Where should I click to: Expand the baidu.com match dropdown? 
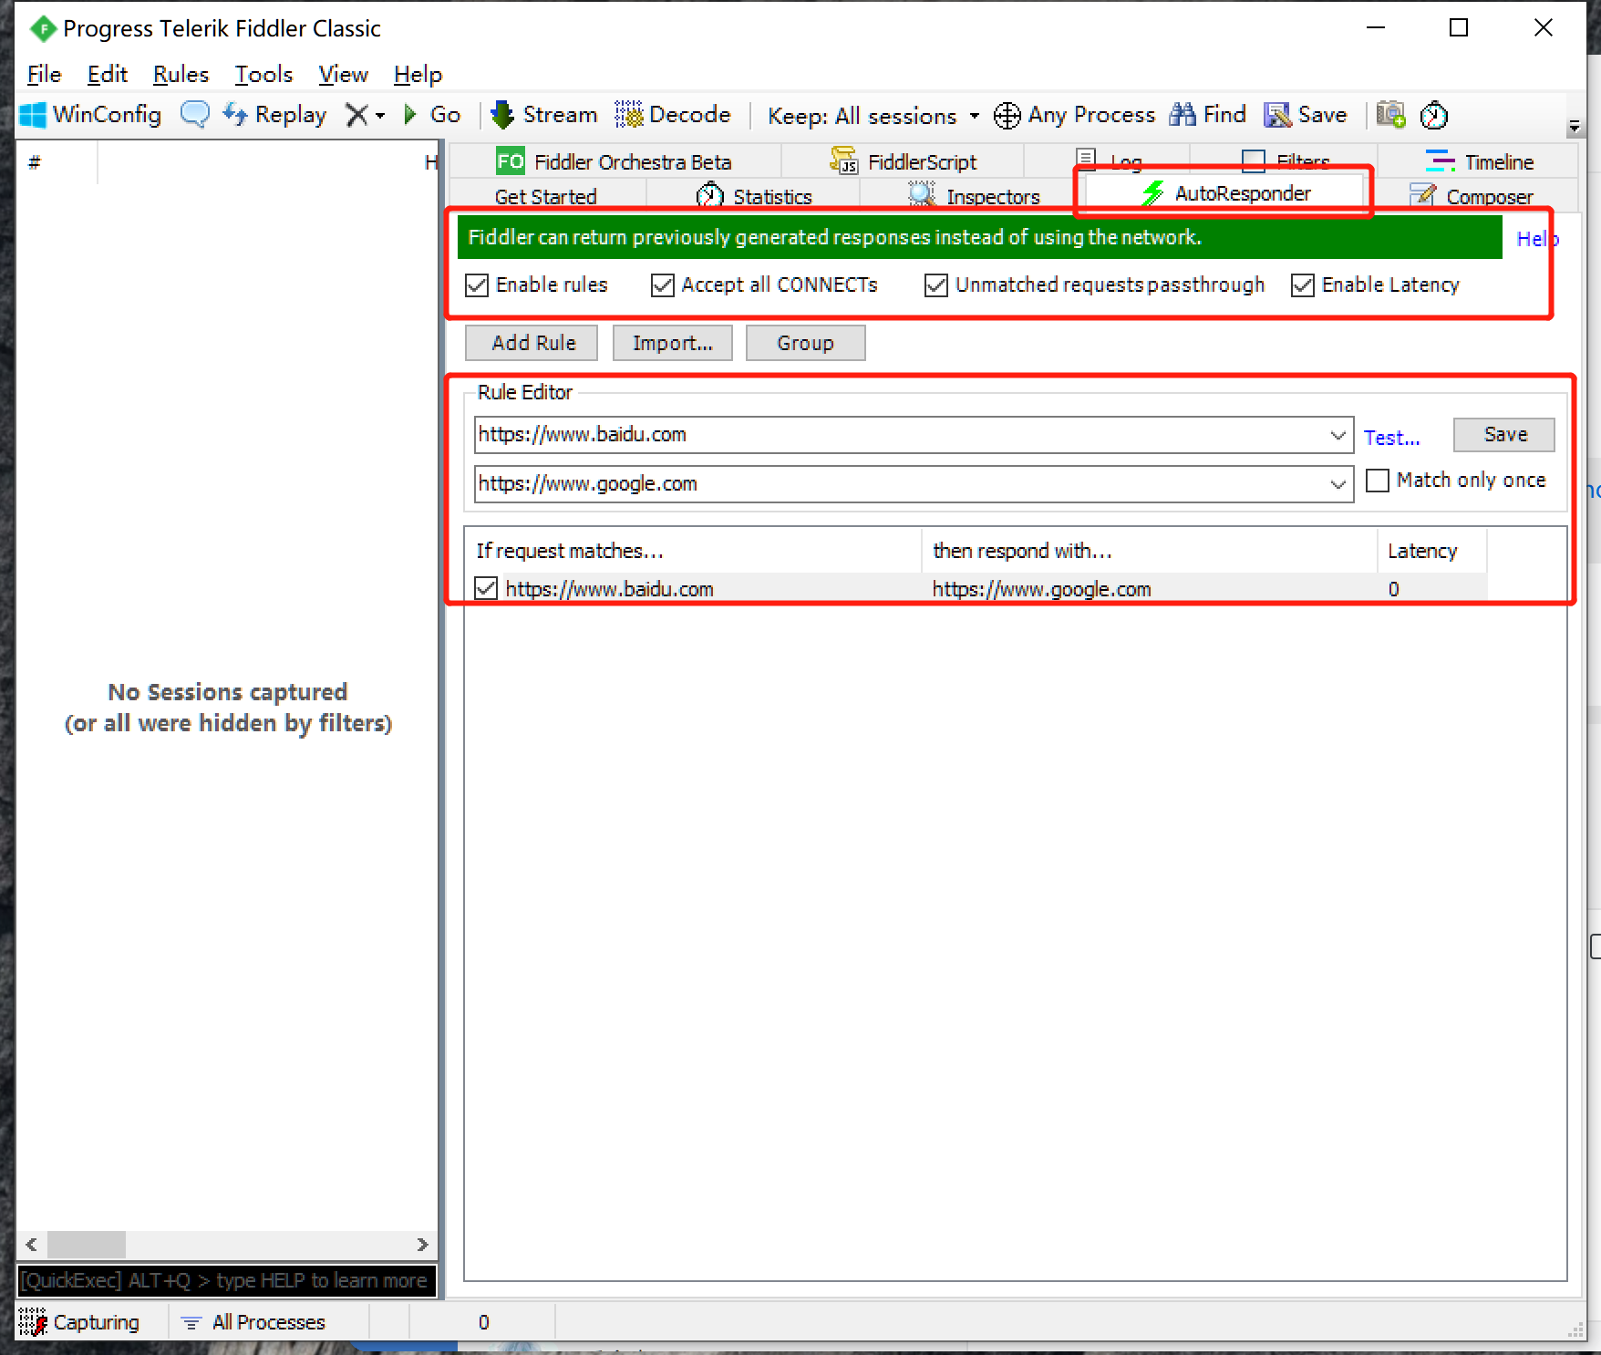click(x=1338, y=435)
